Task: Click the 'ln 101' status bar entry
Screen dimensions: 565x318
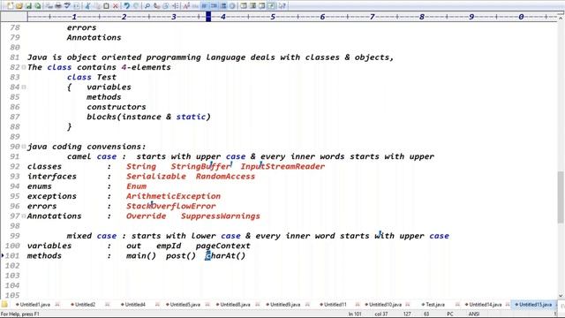Action: coord(355,314)
